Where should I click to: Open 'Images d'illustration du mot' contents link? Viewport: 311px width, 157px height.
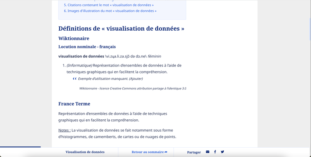click(x=112, y=11)
